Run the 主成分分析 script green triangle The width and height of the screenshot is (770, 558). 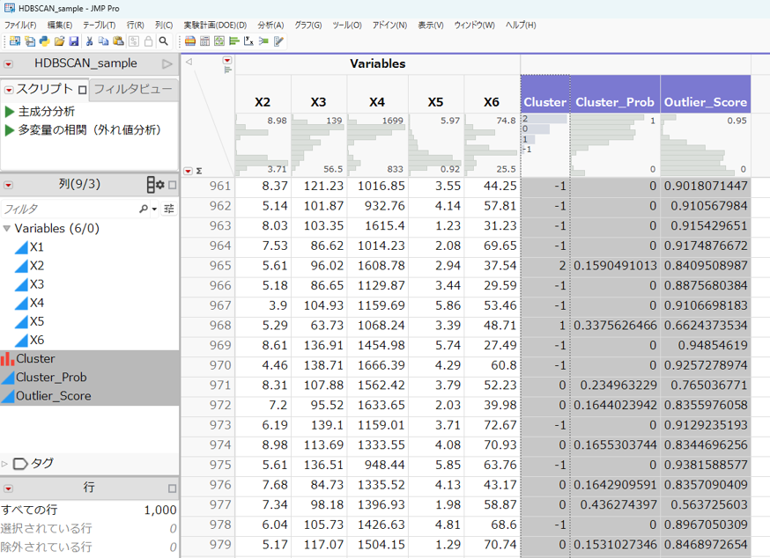10,112
